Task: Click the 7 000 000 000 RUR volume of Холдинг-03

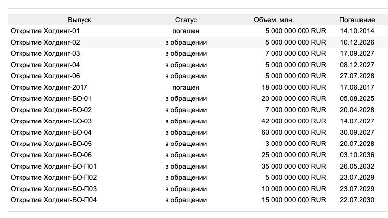Action: tap(296, 53)
